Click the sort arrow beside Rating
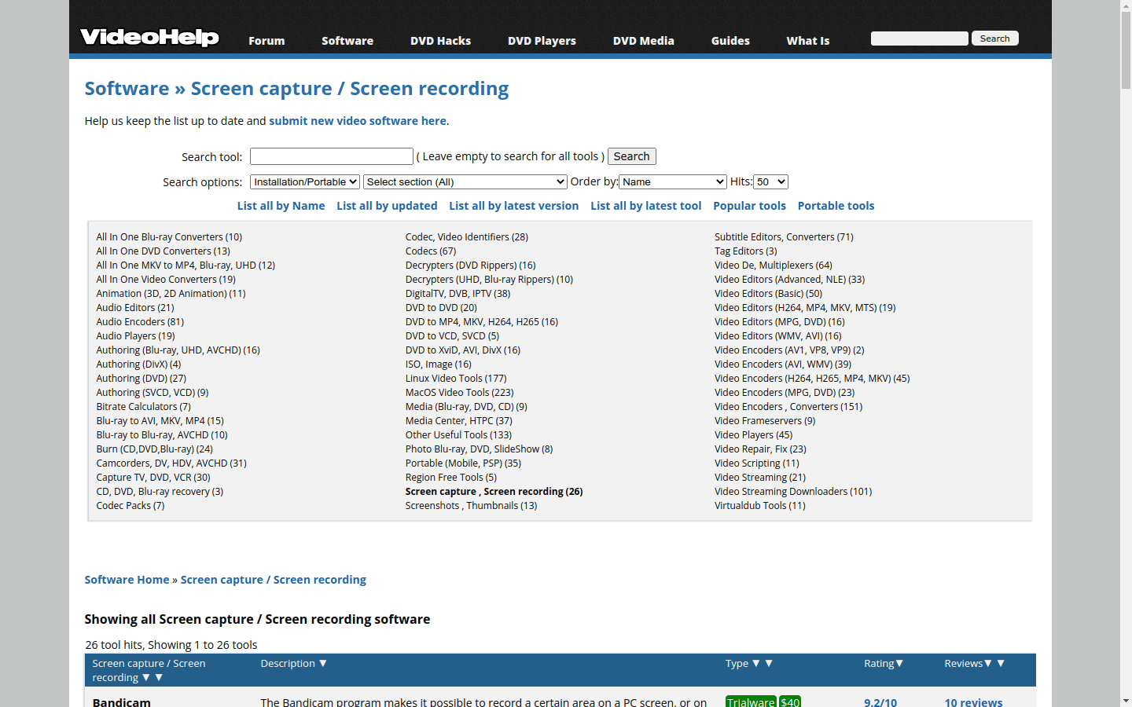Screen dimensions: 1132x707 click(x=899, y=664)
